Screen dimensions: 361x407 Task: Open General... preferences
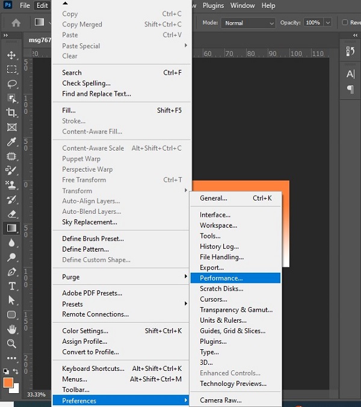click(x=235, y=198)
